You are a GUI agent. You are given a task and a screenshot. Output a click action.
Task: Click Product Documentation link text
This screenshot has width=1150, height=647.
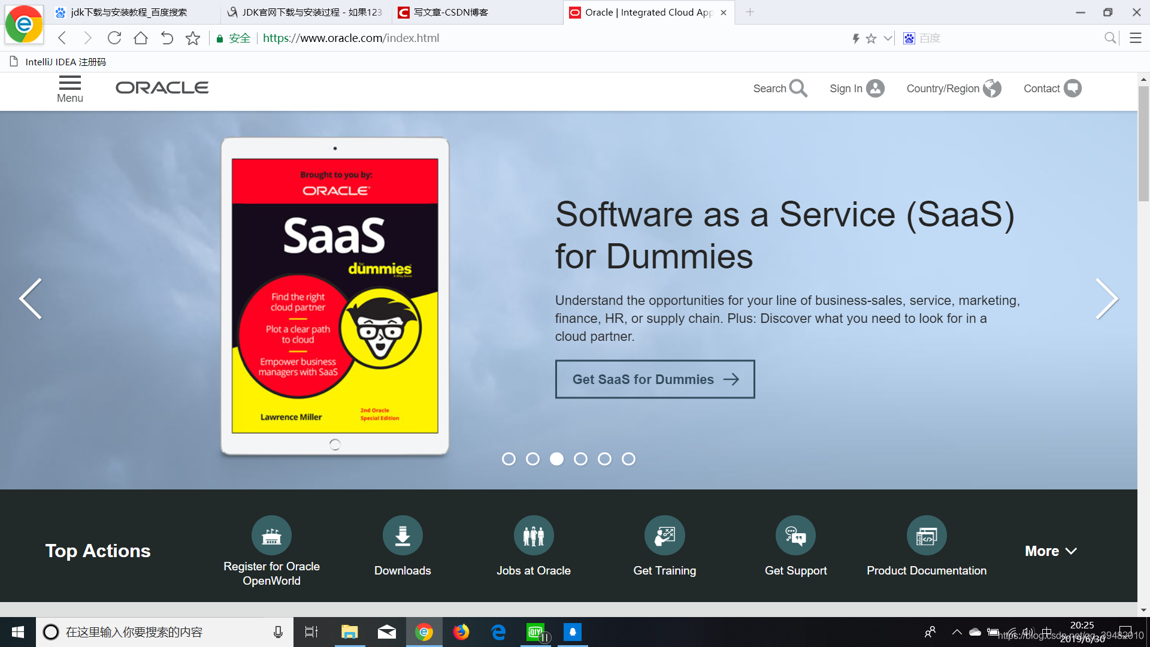click(927, 571)
